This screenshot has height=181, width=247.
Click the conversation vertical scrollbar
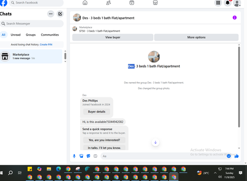(x=239, y=87)
